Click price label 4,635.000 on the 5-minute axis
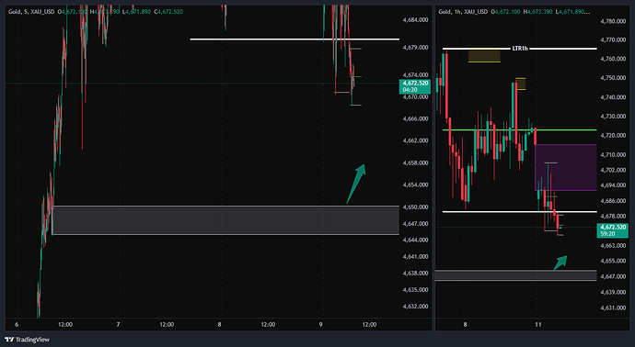 click(415, 290)
